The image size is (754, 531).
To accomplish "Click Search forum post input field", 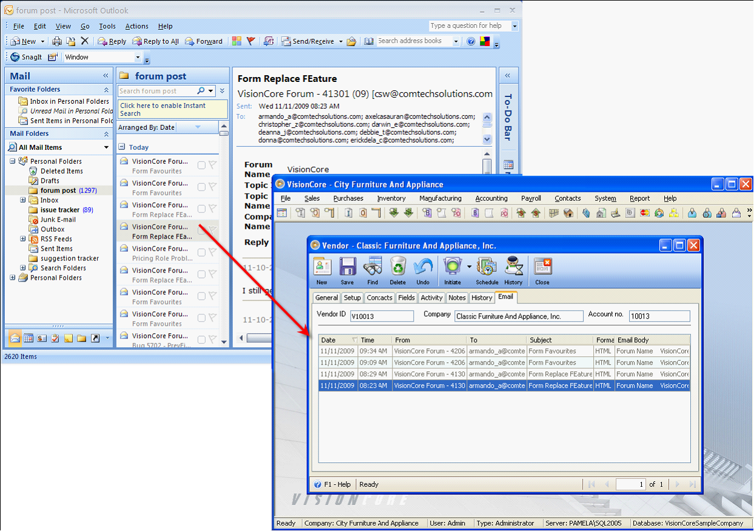I will click(157, 91).
